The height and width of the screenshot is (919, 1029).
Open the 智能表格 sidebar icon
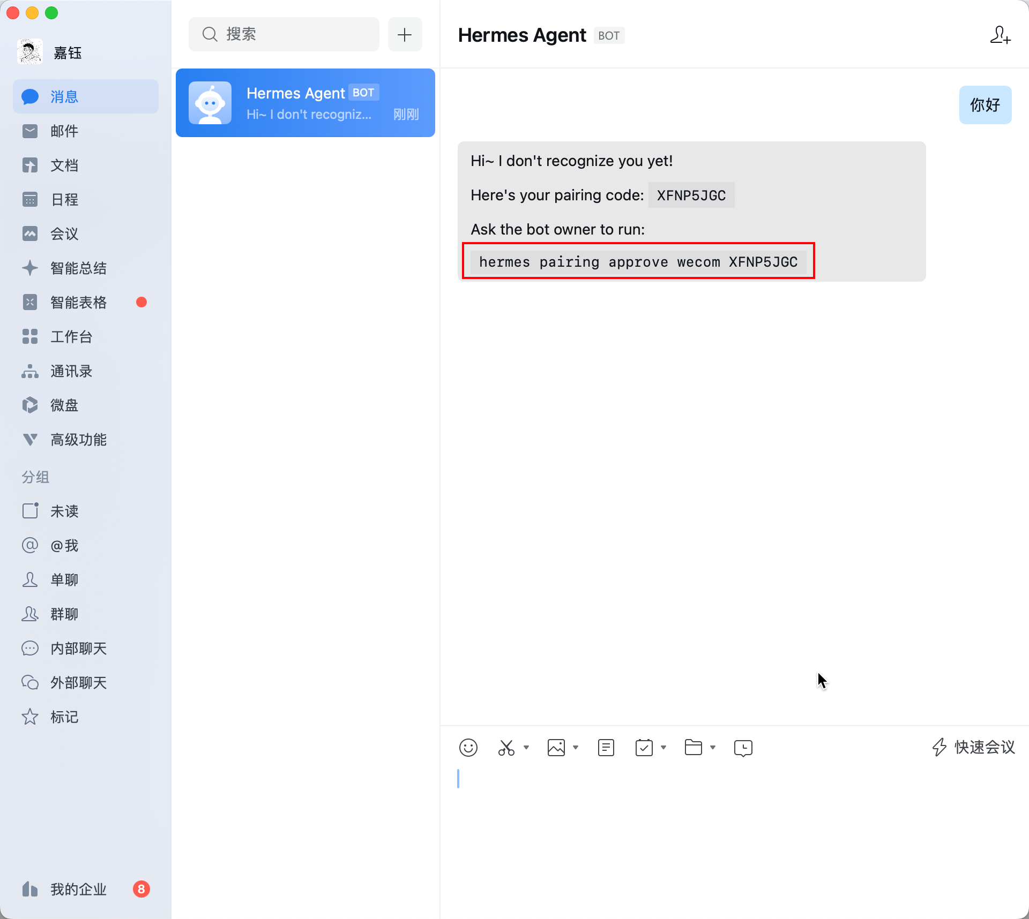tap(30, 302)
